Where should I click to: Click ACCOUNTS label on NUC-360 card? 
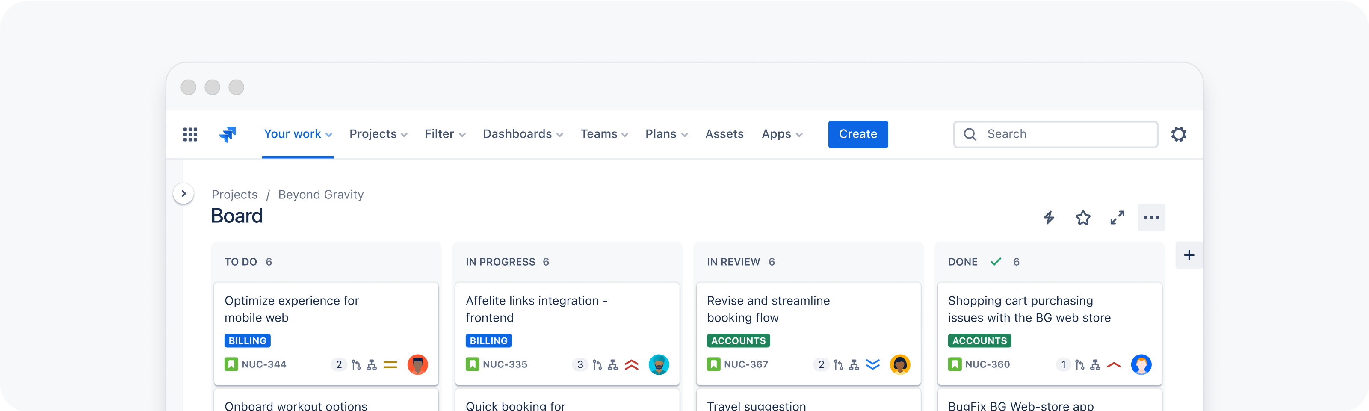point(979,341)
